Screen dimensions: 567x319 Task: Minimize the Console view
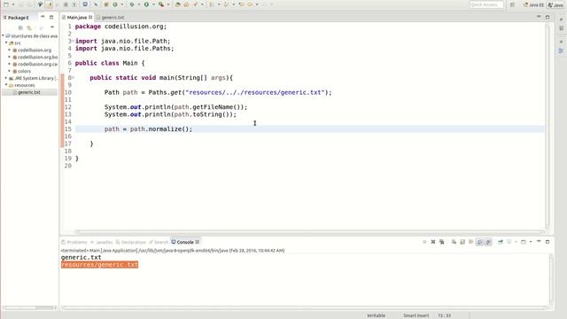click(x=539, y=241)
